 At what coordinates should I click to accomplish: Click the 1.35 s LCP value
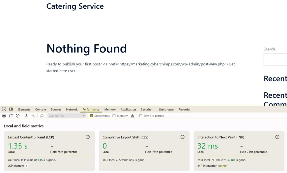point(18,146)
